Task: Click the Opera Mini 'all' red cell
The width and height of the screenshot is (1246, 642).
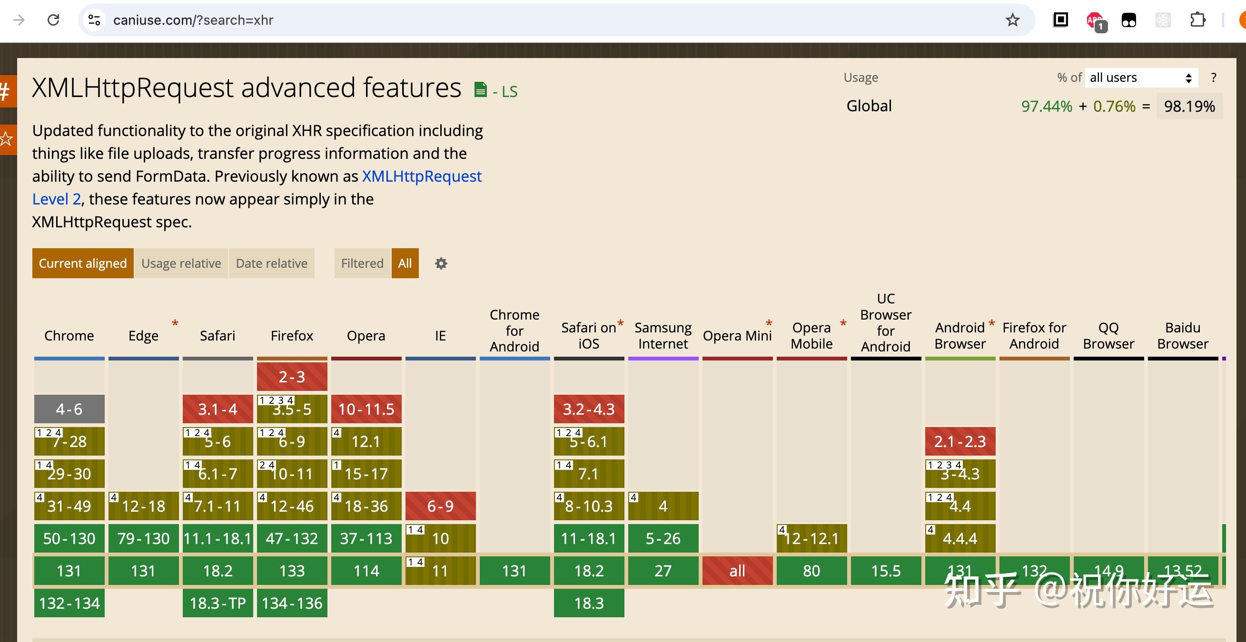Action: pyautogui.click(x=737, y=571)
